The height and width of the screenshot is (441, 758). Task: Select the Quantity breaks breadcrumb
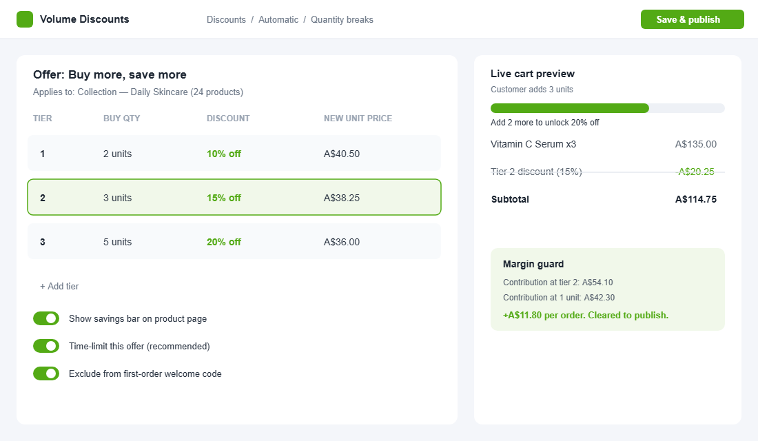click(342, 20)
